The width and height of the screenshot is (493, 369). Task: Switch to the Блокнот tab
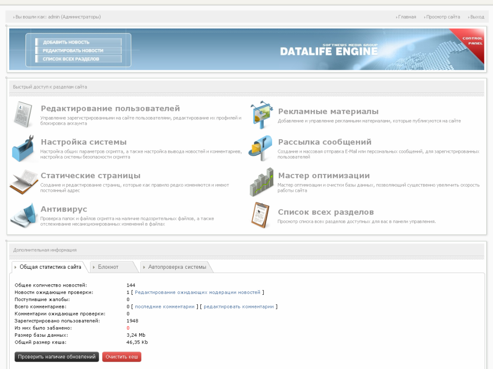[x=108, y=267]
